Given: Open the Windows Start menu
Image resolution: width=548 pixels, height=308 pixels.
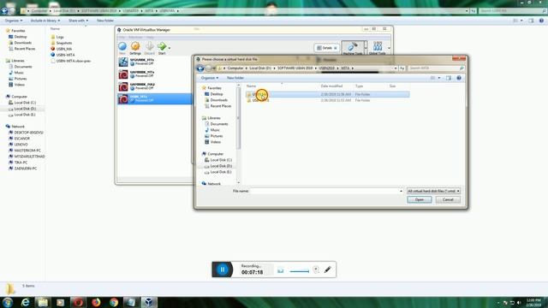Looking at the screenshot, I should pyautogui.click(x=8, y=302).
